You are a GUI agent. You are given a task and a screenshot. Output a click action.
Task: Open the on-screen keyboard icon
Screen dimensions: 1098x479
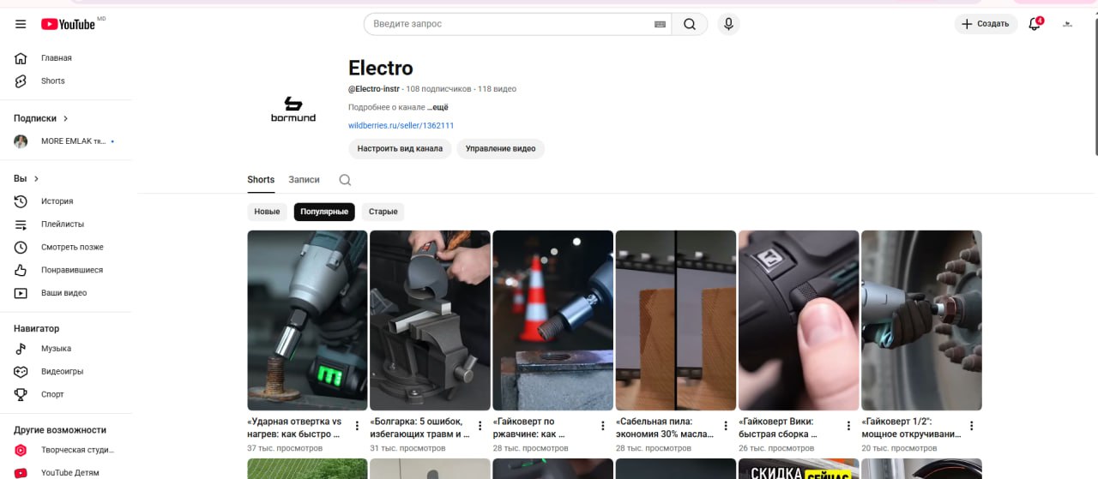[660, 24]
